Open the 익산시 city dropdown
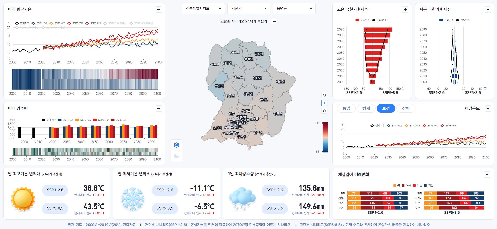Viewport: 497px width, 229px height. coord(249,9)
